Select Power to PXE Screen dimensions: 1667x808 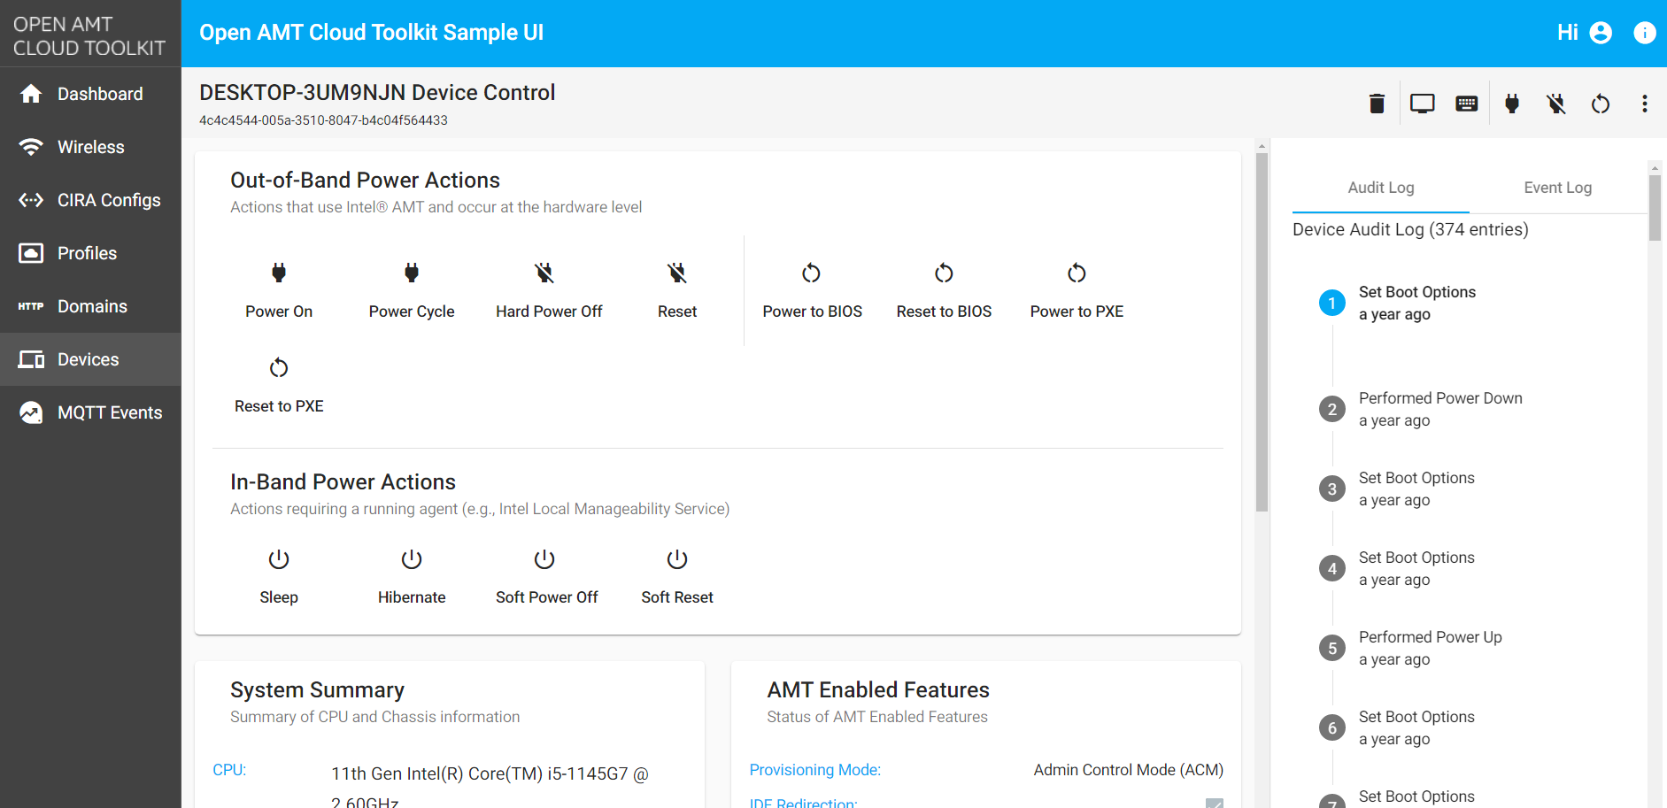[1077, 290]
